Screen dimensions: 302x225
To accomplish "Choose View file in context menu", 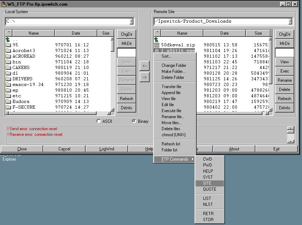I will pos(175,99).
